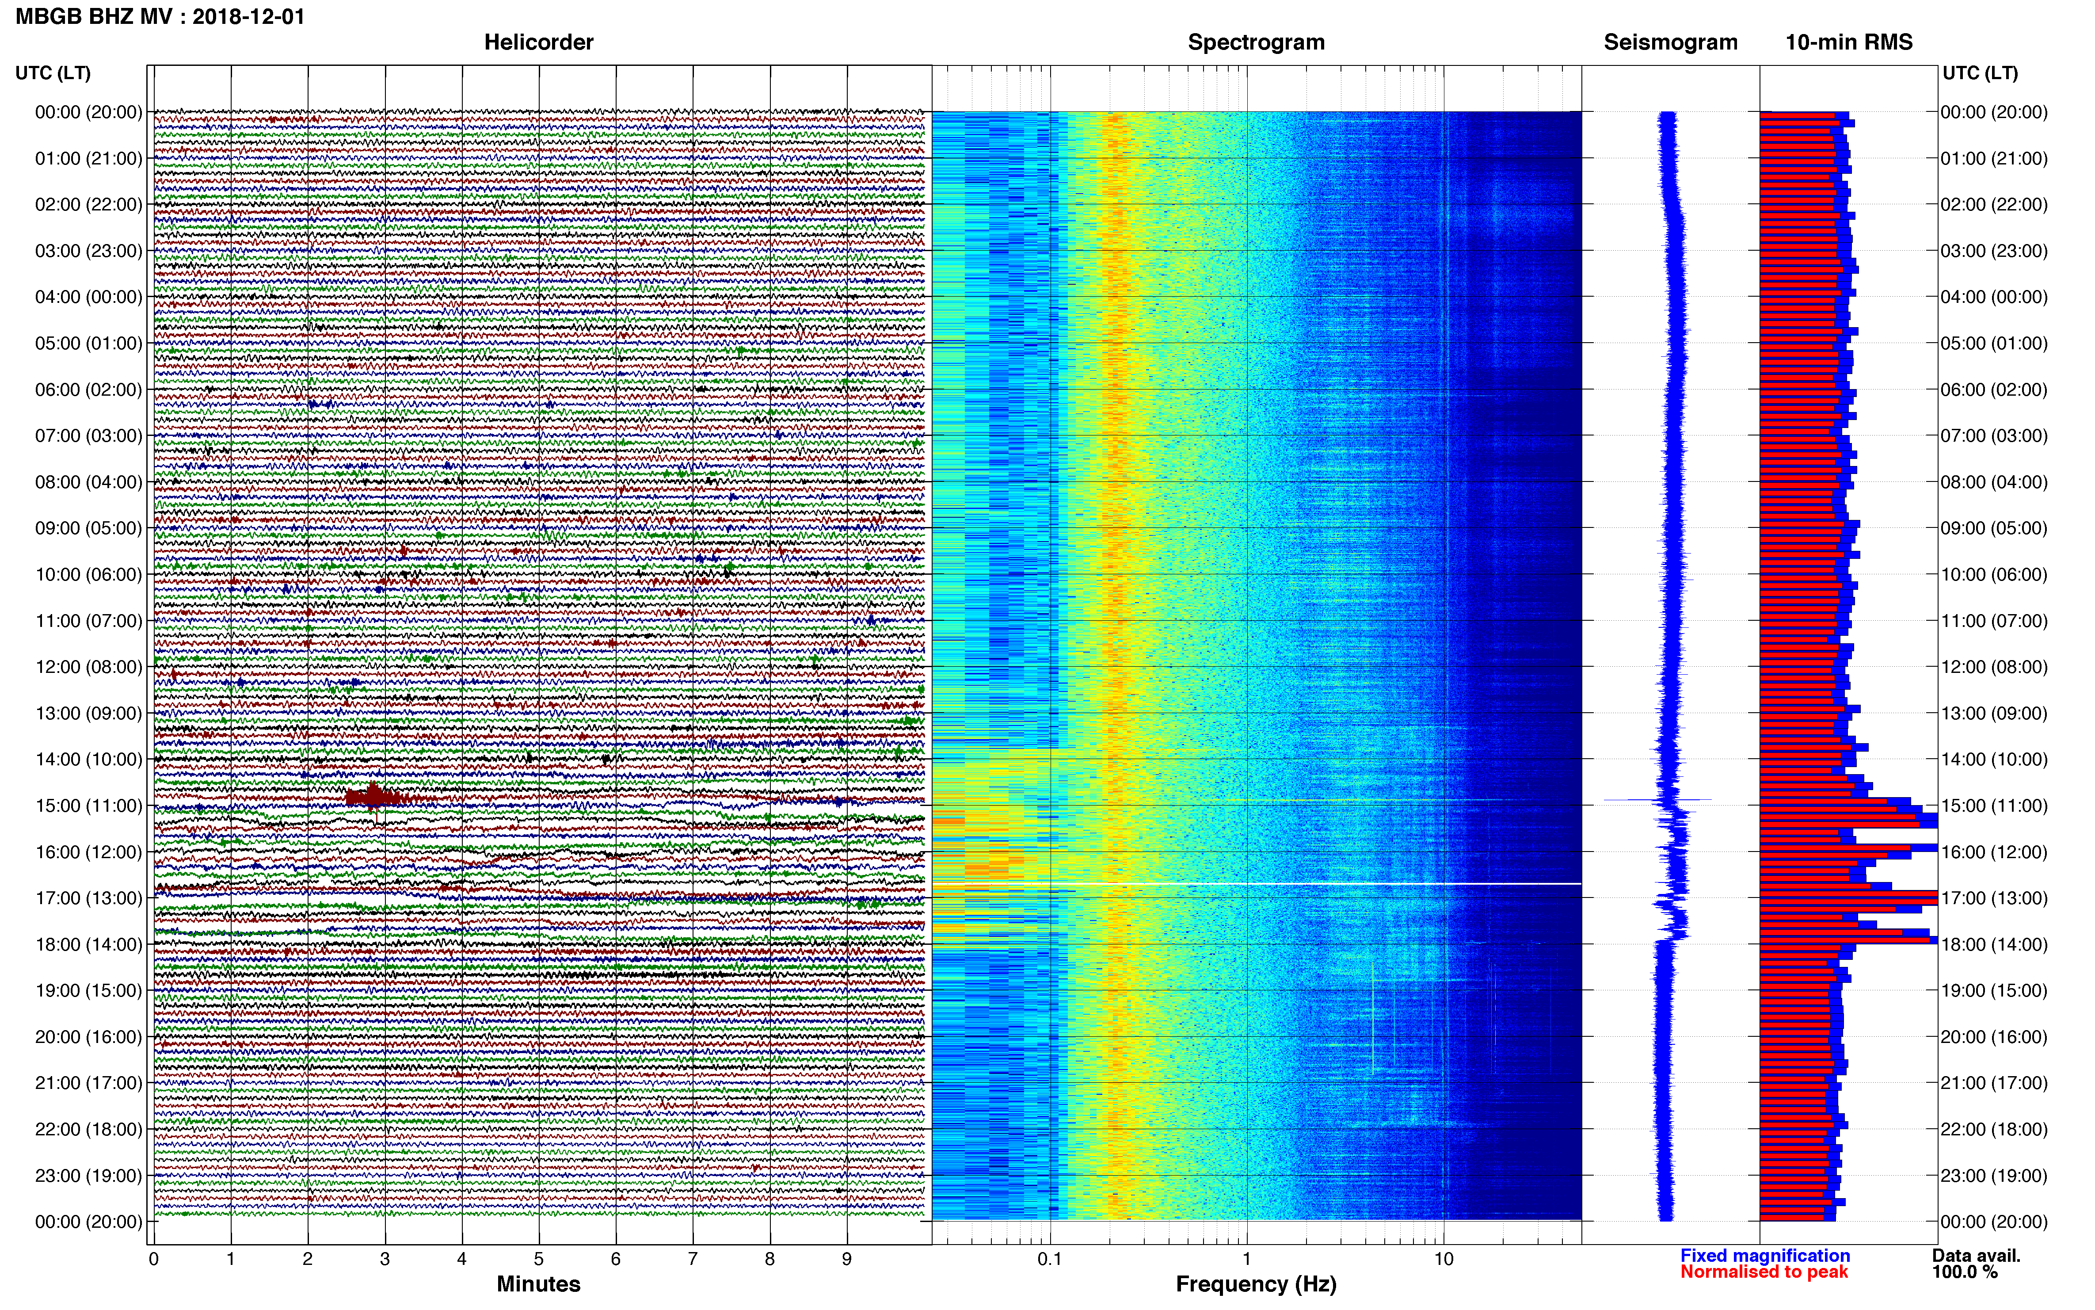Click the 'Normalised to peak' legend text

click(x=1764, y=1272)
